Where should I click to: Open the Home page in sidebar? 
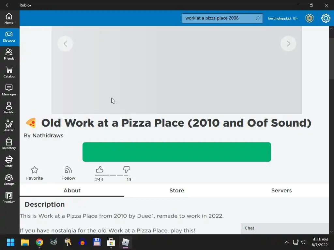click(x=9, y=19)
